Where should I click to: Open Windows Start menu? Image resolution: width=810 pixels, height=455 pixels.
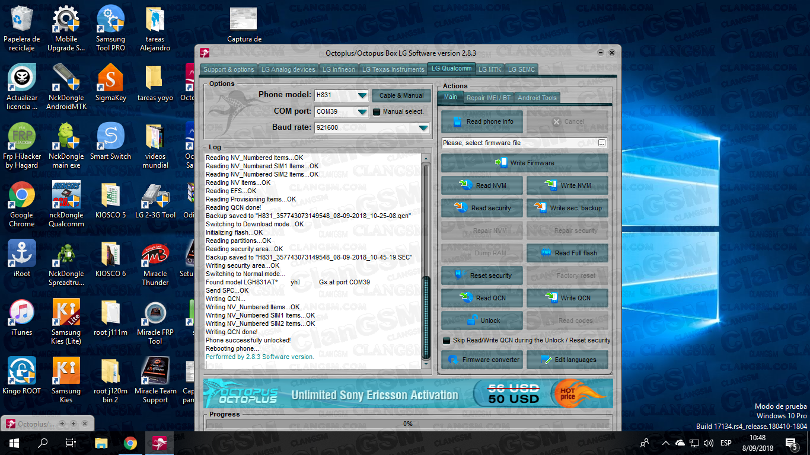pos(14,443)
